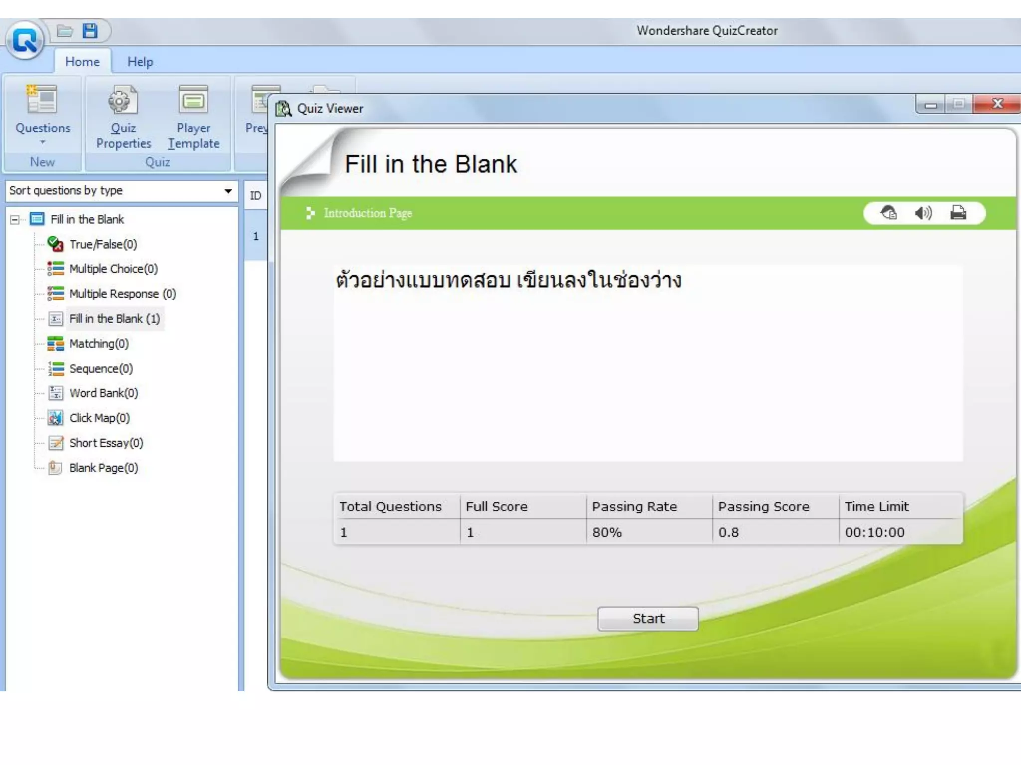Collapse the Fill in the Blank tree root
The image size is (1021, 765).
click(x=15, y=220)
